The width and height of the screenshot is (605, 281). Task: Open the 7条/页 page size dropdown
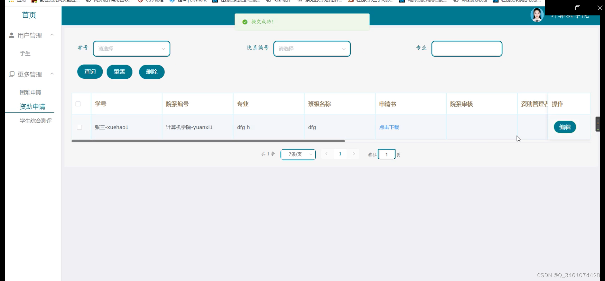click(298, 154)
